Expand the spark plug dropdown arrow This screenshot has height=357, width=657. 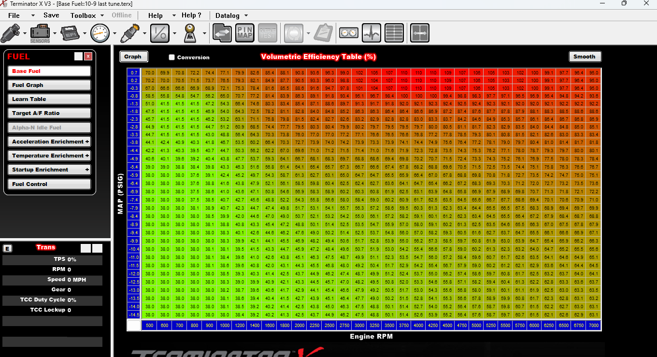point(144,33)
